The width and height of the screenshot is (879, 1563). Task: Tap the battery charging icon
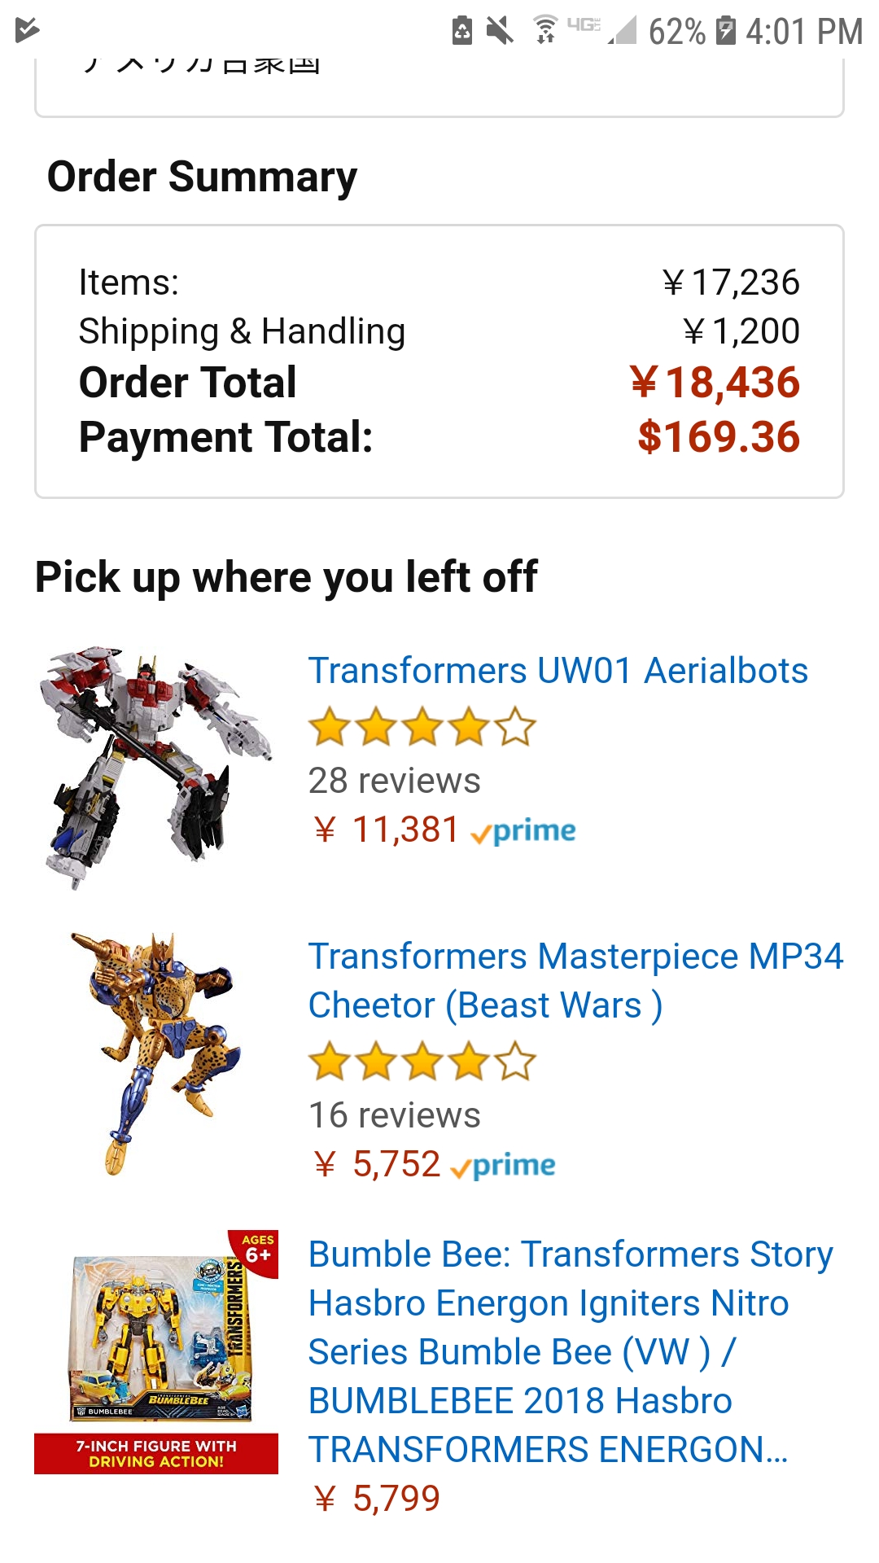pyautogui.click(x=725, y=31)
